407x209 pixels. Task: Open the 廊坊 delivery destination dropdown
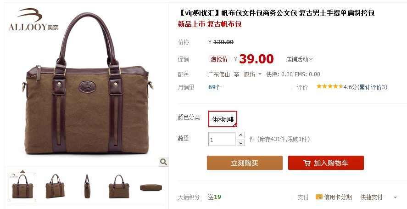(x=253, y=74)
